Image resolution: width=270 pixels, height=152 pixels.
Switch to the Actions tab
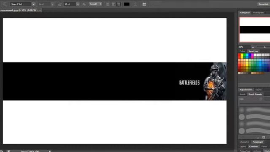pyautogui.click(x=257, y=151)
